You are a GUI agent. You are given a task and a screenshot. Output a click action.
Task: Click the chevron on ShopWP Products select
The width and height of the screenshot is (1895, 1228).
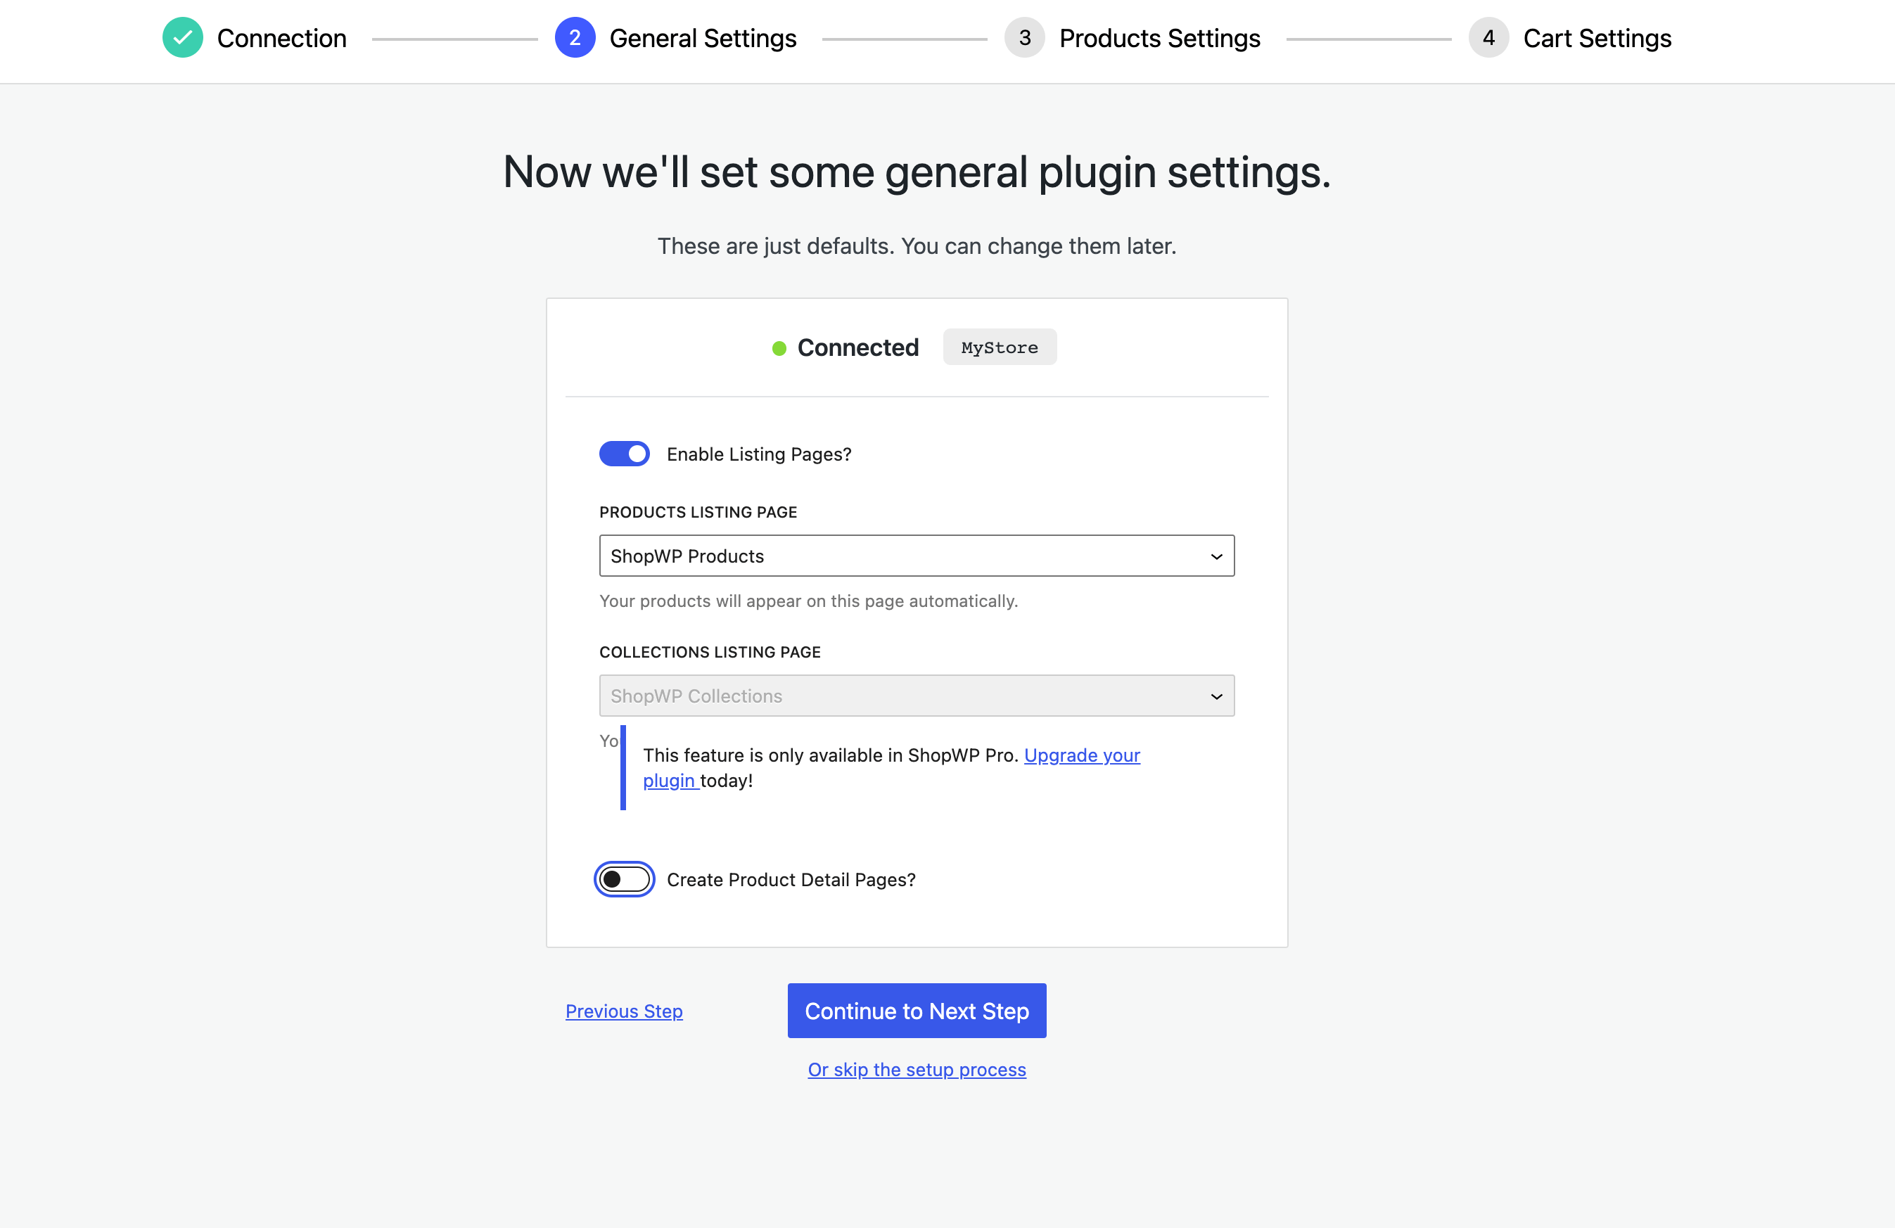(x=1216, y=556)
